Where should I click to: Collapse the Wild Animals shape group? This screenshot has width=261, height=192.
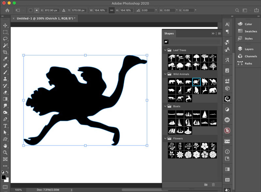(165, 74)
